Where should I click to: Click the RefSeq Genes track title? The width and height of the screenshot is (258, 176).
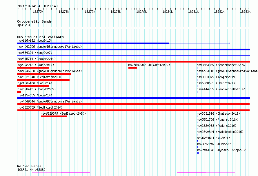[29, 166]
